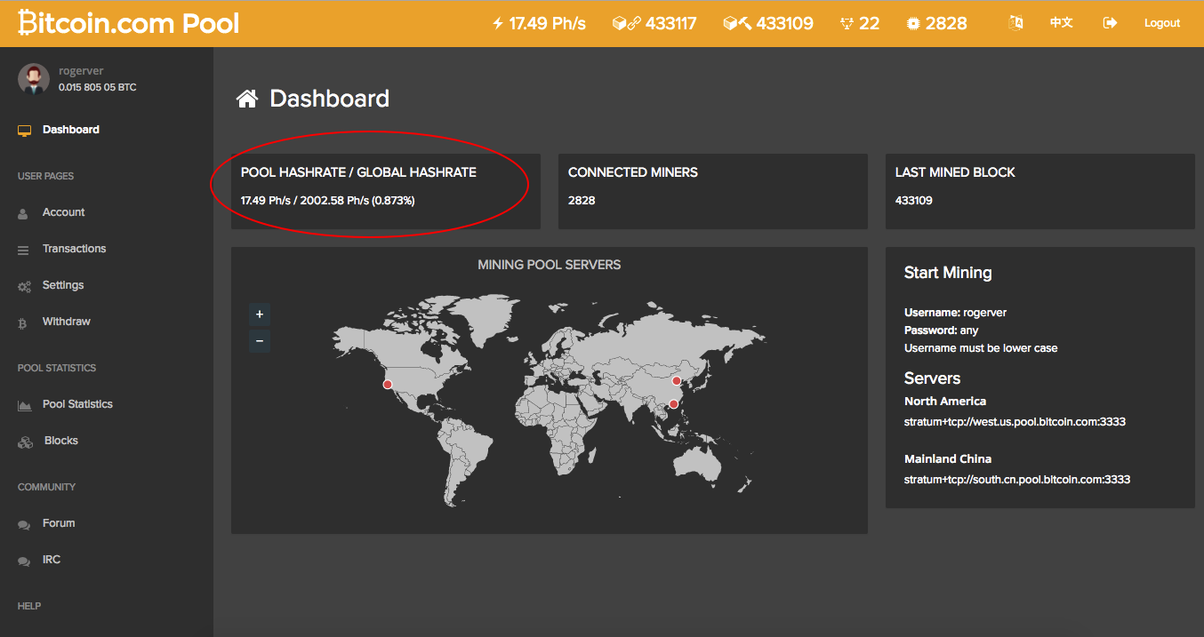1204x637 pixels.
Task: Click the Start Mining heading
Action: pos(948,273)
